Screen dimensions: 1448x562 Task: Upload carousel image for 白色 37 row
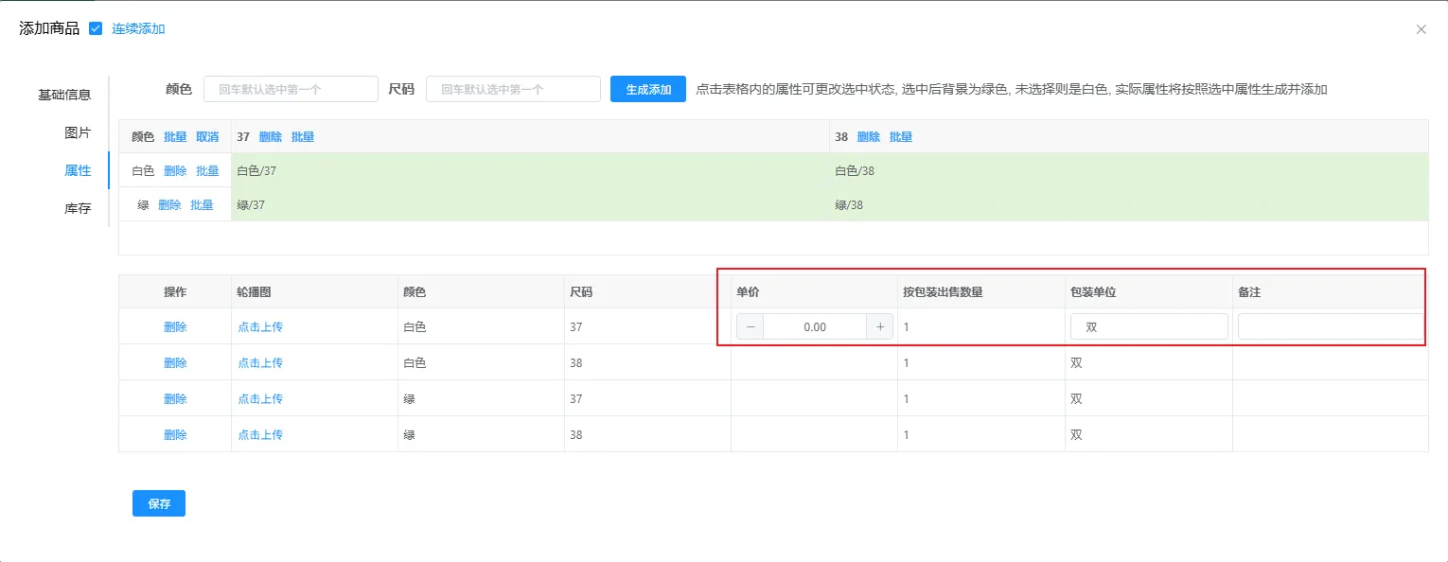(260, 326)
